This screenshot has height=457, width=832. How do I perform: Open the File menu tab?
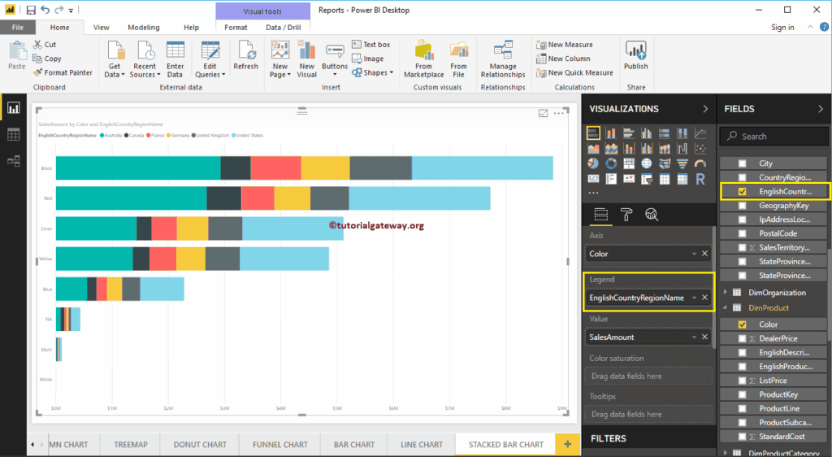click(18, 28)
